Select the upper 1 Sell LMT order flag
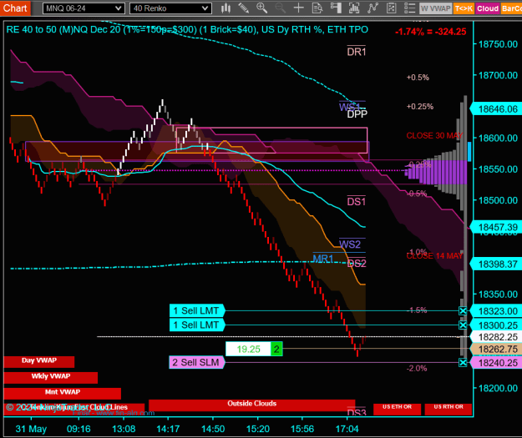The image size is (522, 438). (197, 311)
